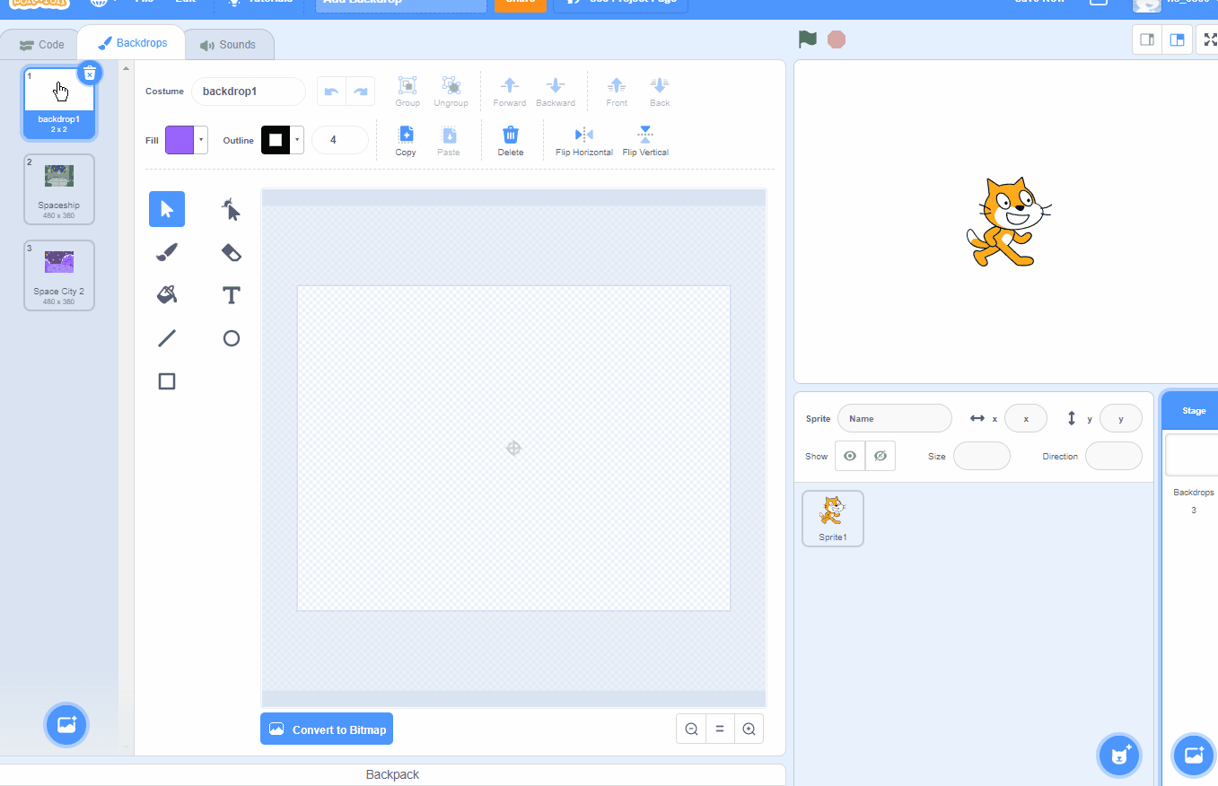Show the sprite with eye icon

tap(850, 456)
